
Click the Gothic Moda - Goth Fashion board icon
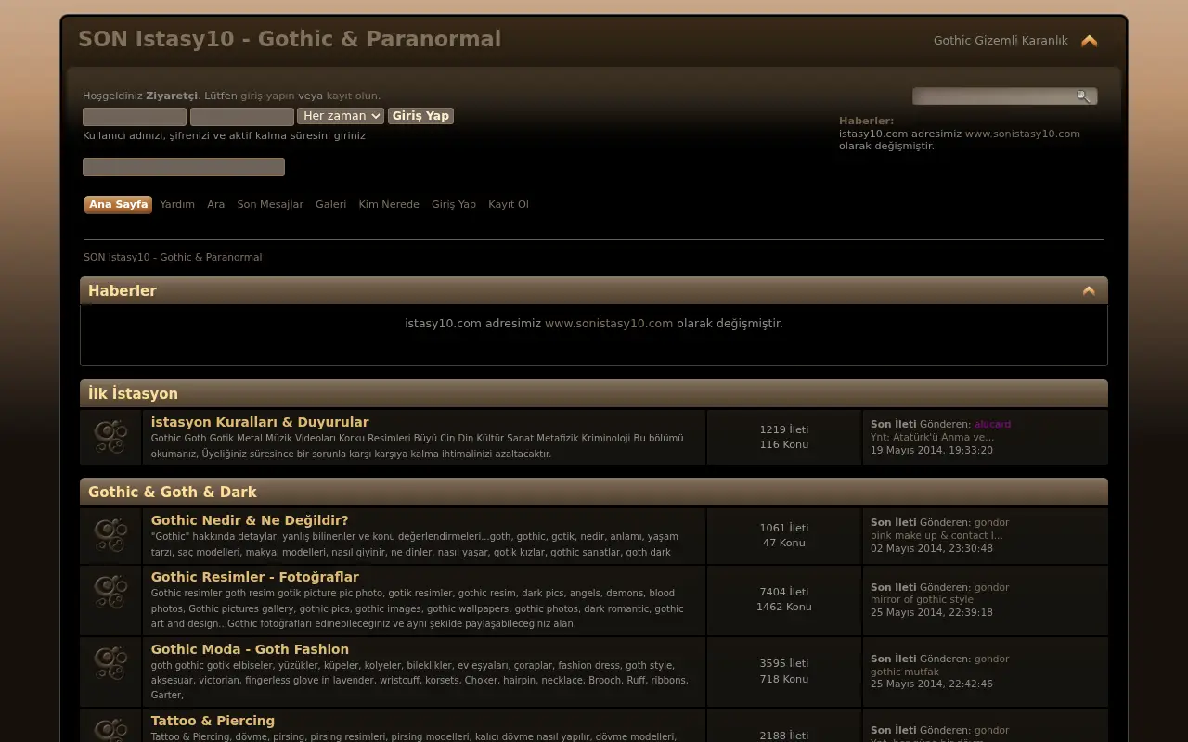pos(111,664)
